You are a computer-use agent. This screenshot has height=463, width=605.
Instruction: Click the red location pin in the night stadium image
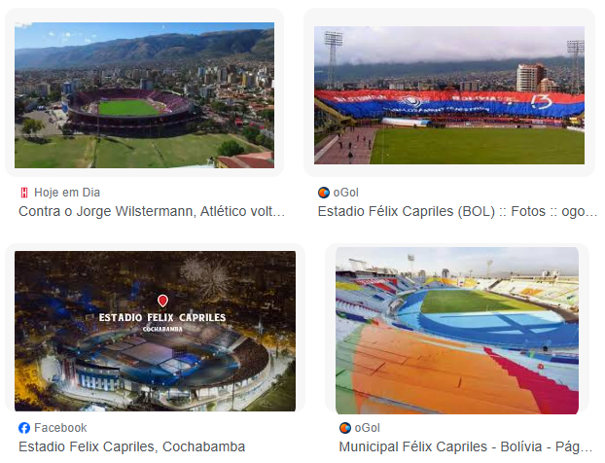click(x=162, y=301)
